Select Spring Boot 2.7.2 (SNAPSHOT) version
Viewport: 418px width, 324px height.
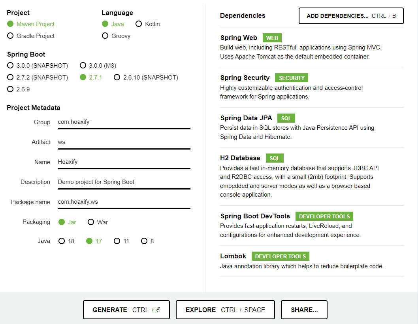(10, 78)
